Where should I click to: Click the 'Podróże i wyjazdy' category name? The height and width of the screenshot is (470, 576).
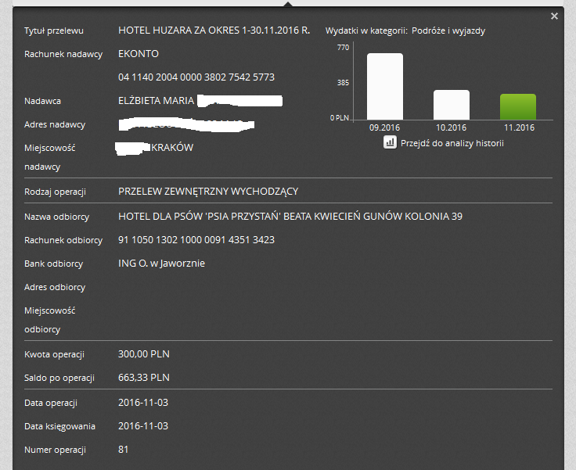(x=453, y=31)
